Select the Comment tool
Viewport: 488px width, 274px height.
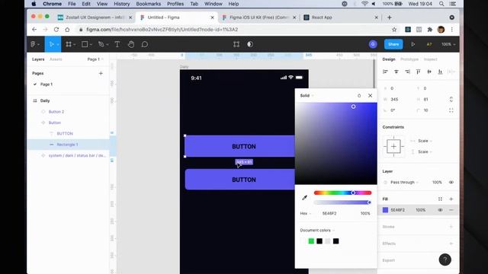click(145, 44)
